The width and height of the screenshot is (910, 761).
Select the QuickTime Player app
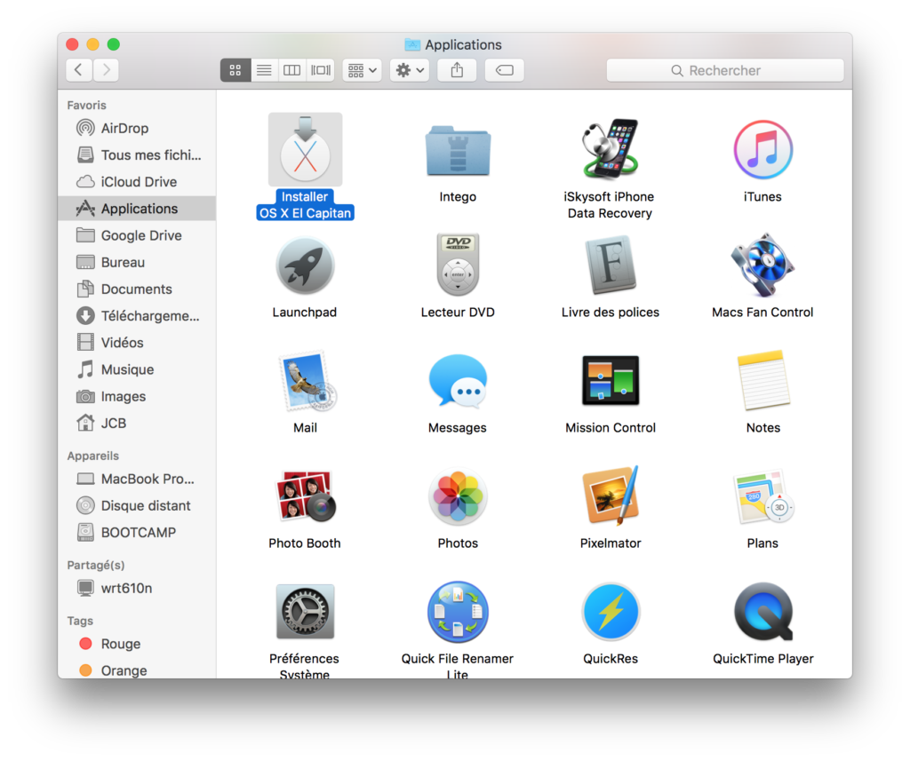pos(763,611)
